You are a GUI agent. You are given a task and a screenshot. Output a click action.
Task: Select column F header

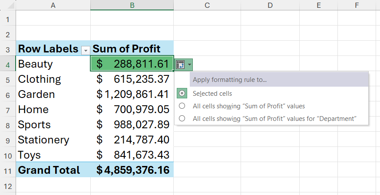[x=357, y=5]
